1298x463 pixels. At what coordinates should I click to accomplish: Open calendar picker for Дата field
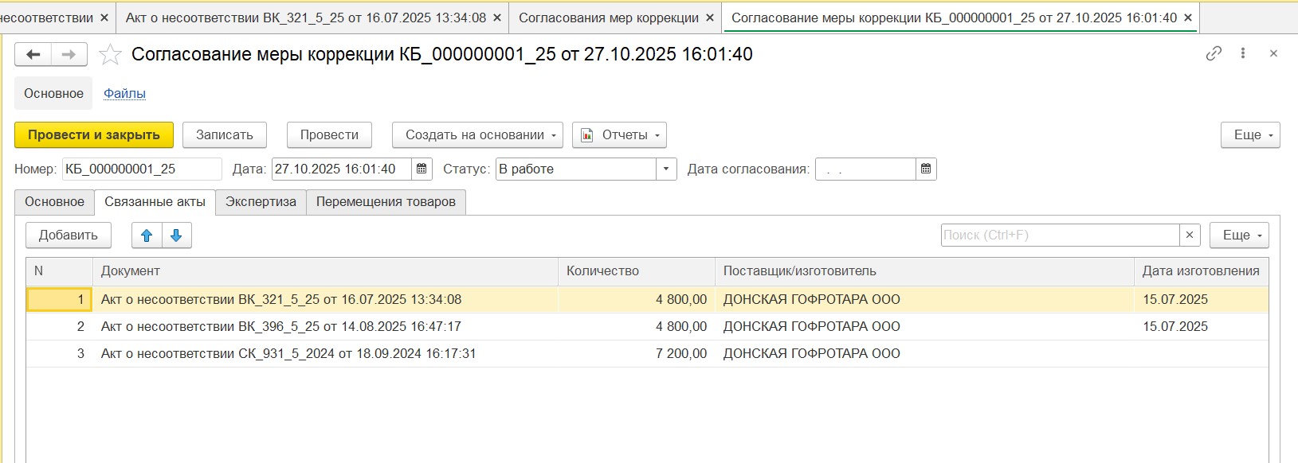click(422, 169)
